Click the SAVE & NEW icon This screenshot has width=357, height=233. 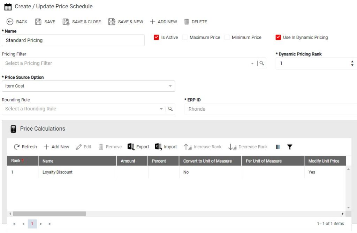(112, 22)
